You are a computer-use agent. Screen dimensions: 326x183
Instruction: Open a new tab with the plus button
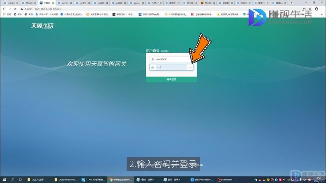(x=292, y=3)
